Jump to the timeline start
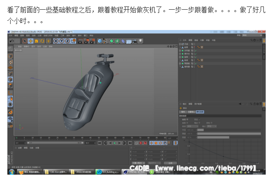 (100, 143)
